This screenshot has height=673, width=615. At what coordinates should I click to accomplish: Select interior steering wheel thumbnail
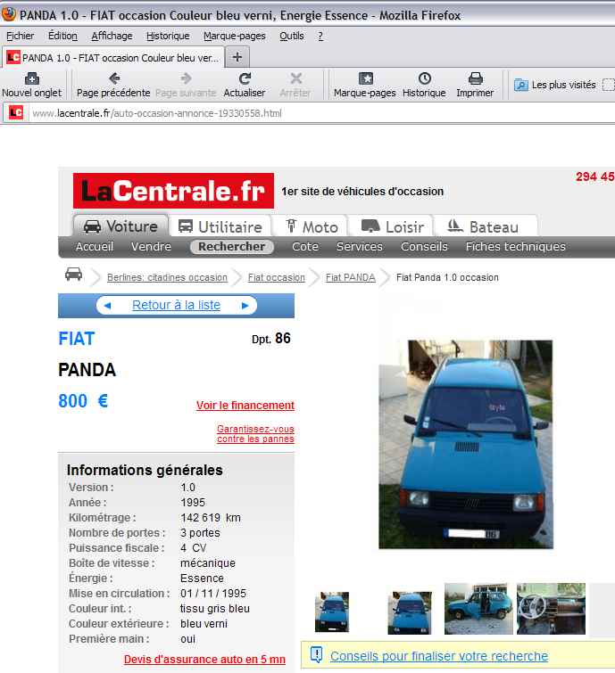pyautogui.click(x=551, y=608)
